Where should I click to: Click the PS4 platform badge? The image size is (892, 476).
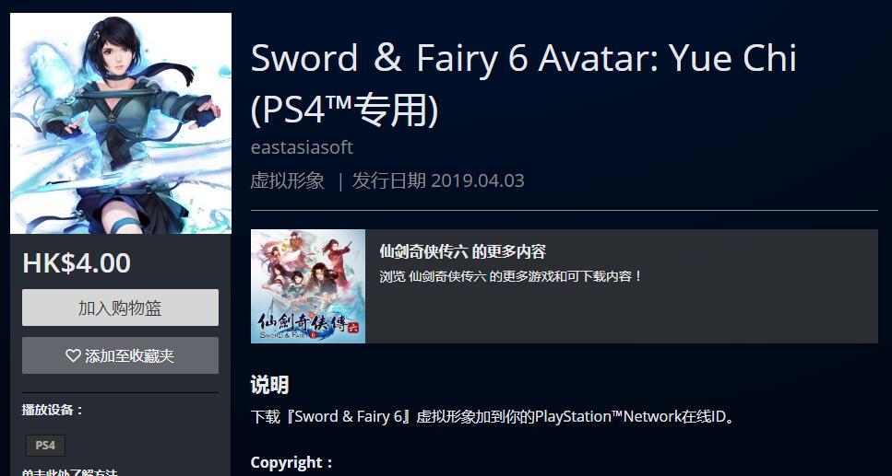point(45,446)
